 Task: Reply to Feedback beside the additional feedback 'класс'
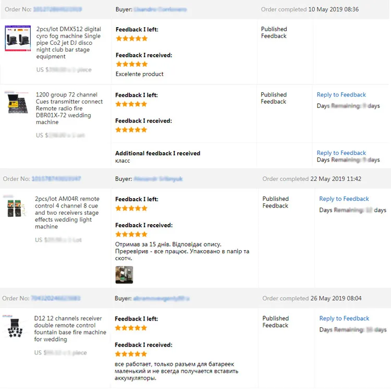(341, 153)
